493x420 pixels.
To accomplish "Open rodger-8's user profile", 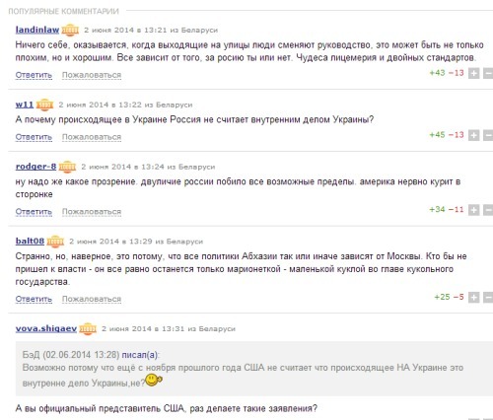I will [x=35, y=167].
